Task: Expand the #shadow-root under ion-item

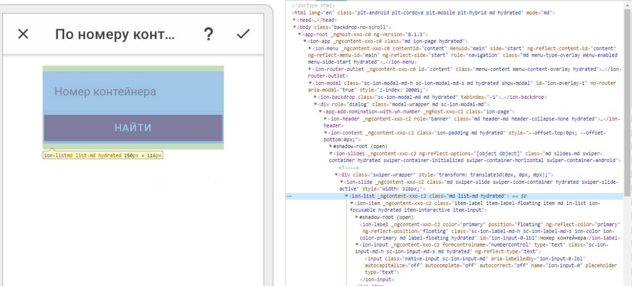Action: (357, 217)
